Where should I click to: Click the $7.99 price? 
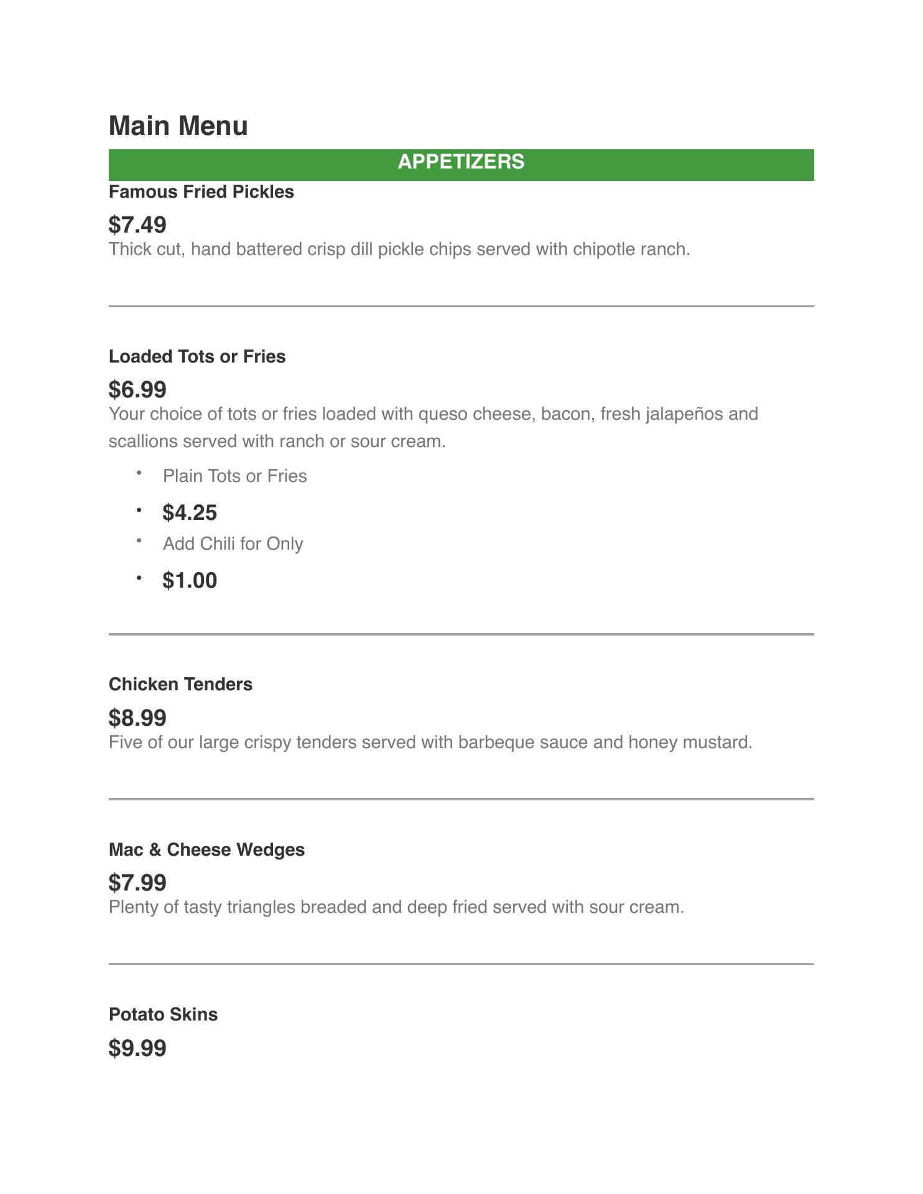pyautogui.click(x=137, y=883)
